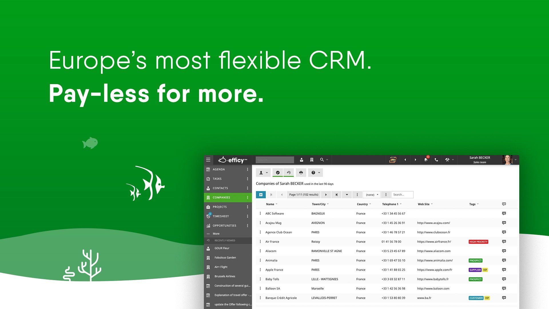Go back with the top-bar left arrow
Screen dimensions: 549x309
(405, 160)
